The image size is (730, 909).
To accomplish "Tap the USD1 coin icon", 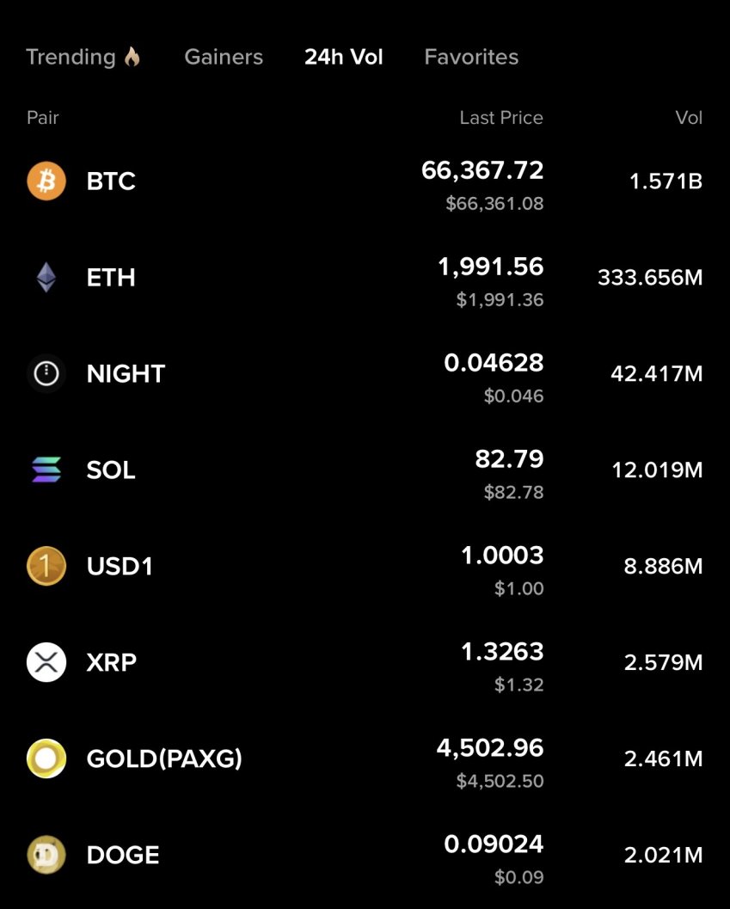I will (46, 567).
